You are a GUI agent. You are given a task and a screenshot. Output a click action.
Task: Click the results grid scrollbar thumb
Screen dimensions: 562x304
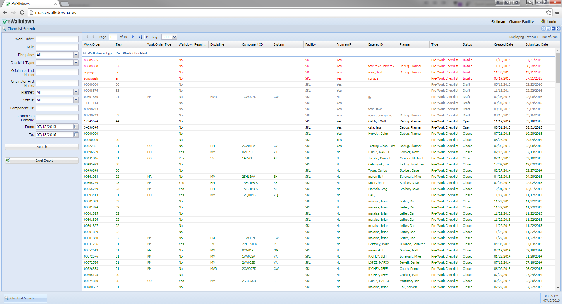(x=558, y=68)
